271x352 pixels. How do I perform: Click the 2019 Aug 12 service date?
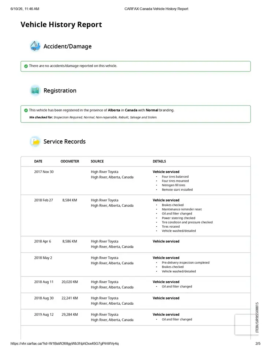44,315
